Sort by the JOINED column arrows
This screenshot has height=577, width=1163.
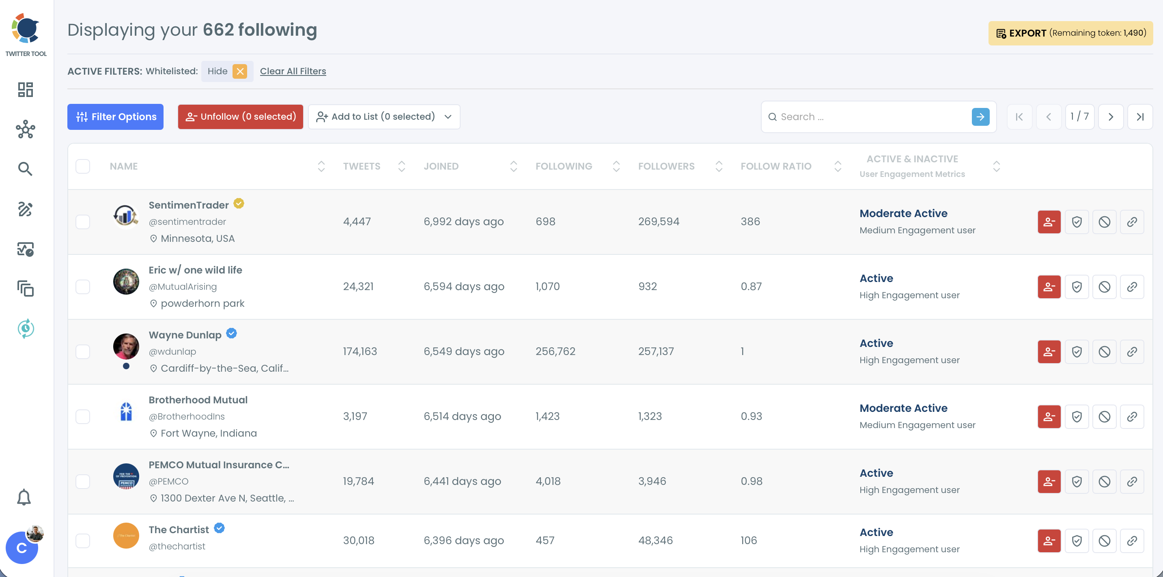[513, 166]
